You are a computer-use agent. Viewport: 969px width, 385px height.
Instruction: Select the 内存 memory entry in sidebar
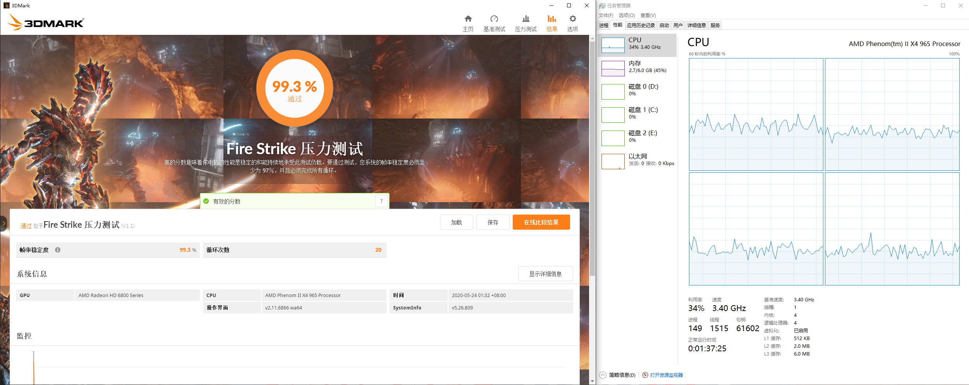click(637, 69)
